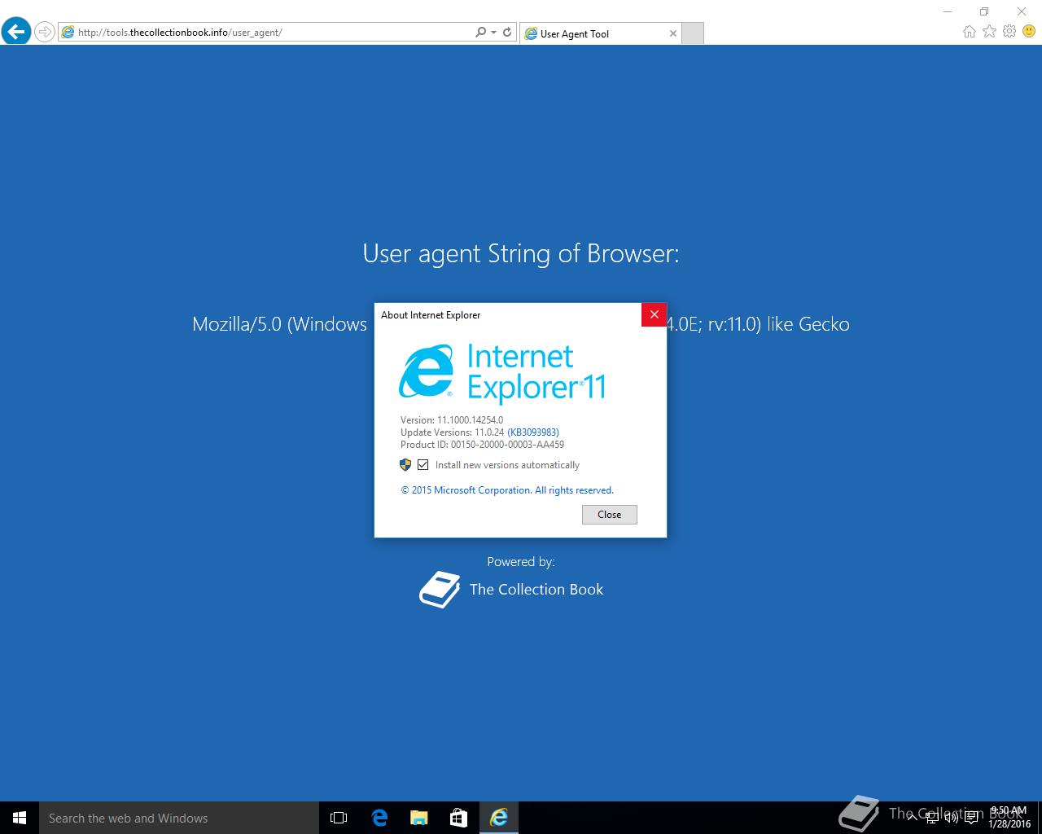Click the User agent String of Browser heading
This screenshot has width=1042, height=834.
(521, 253)
